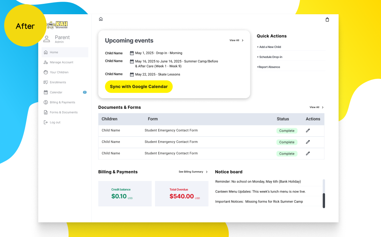Click the Children column header

click(110, 119)
